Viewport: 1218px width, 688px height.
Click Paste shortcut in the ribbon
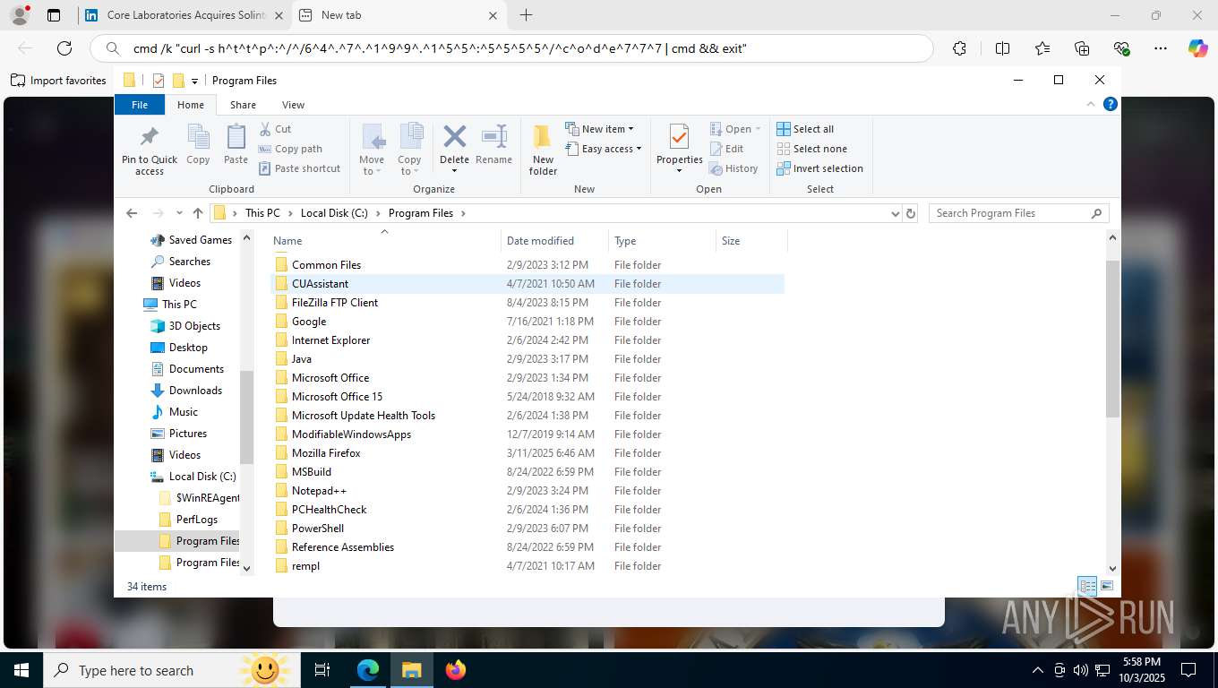299,168
